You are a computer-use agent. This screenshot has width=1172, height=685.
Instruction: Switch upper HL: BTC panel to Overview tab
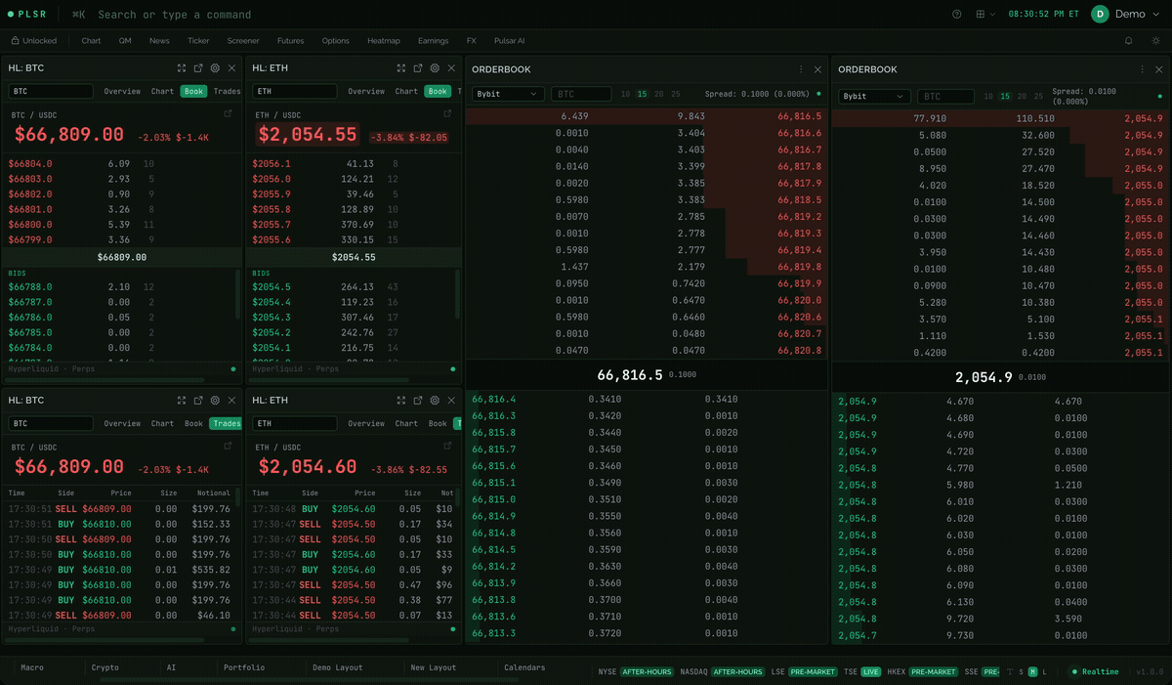click(123, 91)
